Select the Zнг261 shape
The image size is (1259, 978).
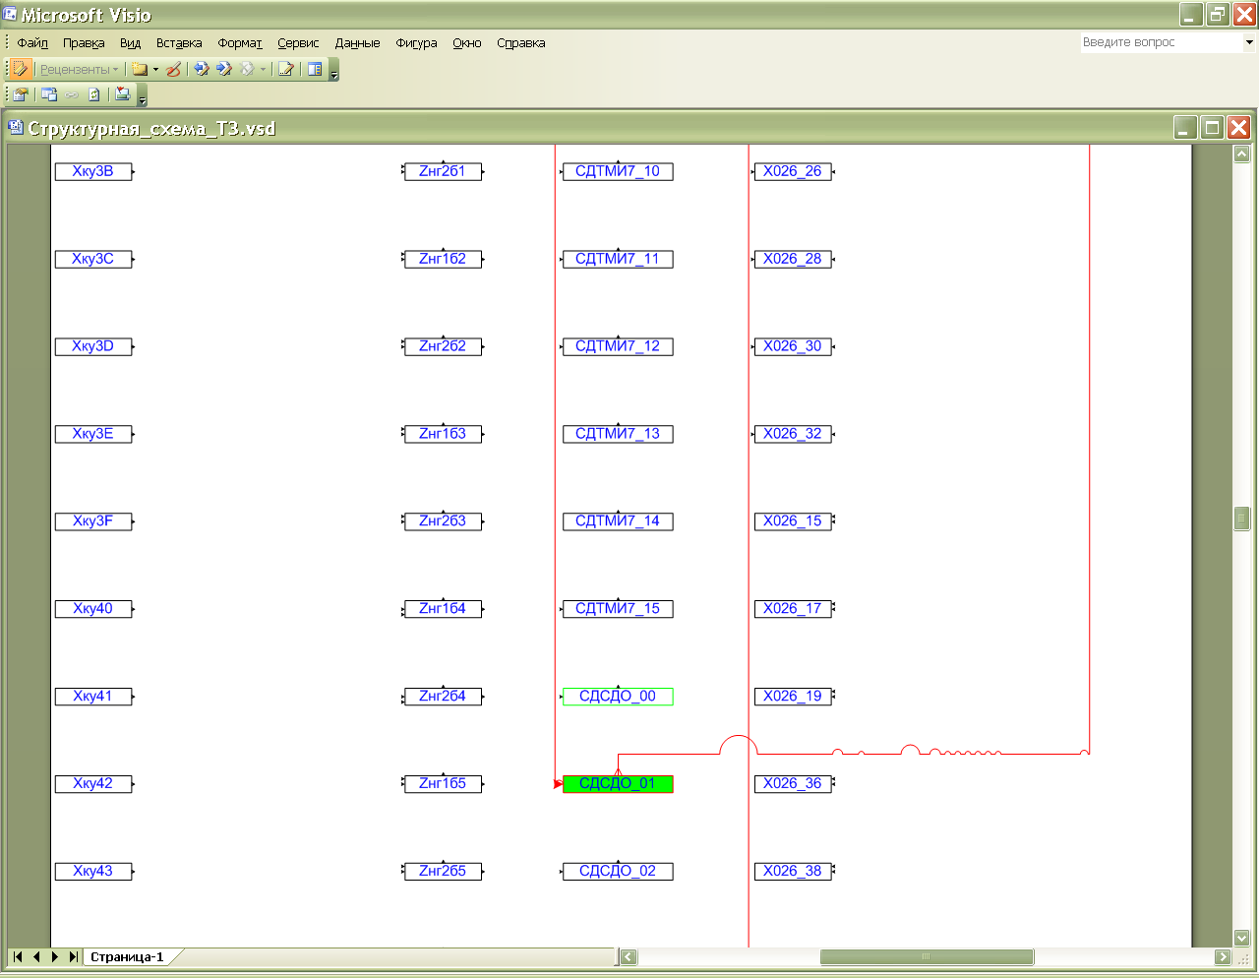pos(443,171)
